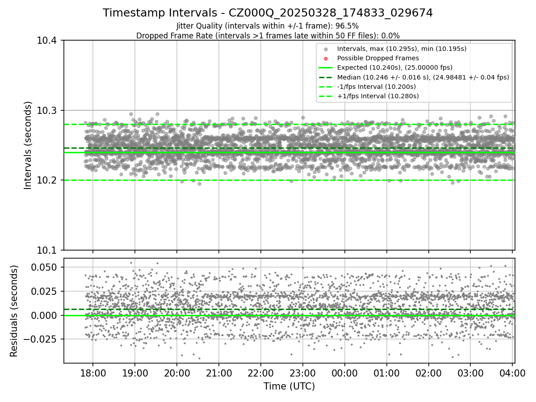The width and height of the screenshot is (536, 402).
Task: Click legend entry '-1/fps Interval (10.200s)'
Action: pos(376,87)
